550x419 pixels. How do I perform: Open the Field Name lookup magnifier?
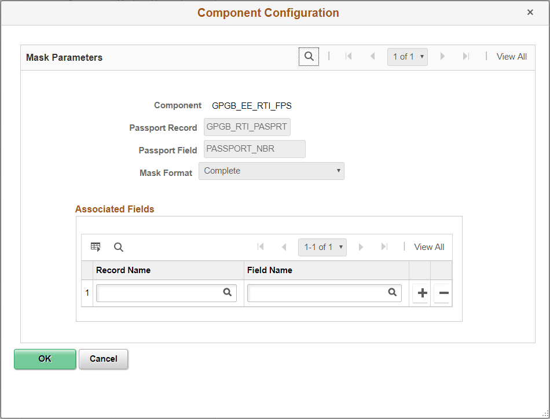(x=392, y=293)
